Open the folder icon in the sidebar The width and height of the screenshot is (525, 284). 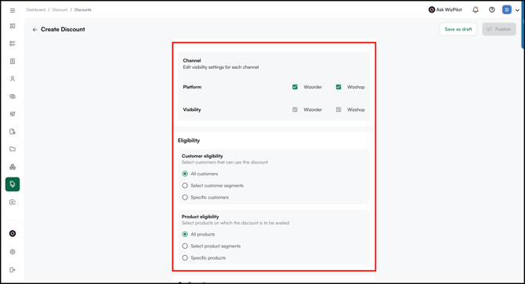coord(13,149)
